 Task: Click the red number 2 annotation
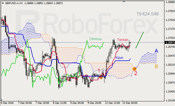click(x=136, y=73)
